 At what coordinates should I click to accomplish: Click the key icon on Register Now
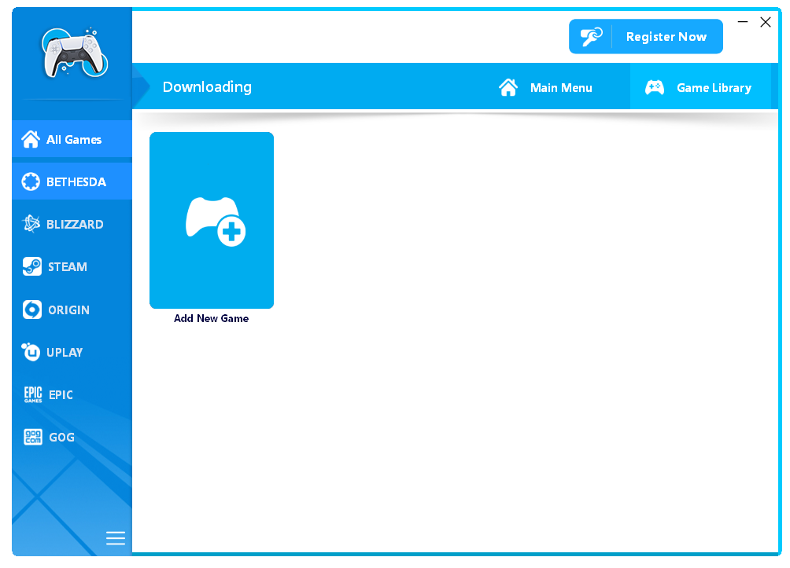(591, 37)
